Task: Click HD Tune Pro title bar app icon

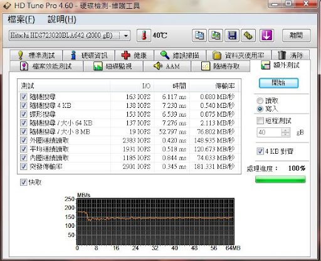Action: click(x=7, y=6)
